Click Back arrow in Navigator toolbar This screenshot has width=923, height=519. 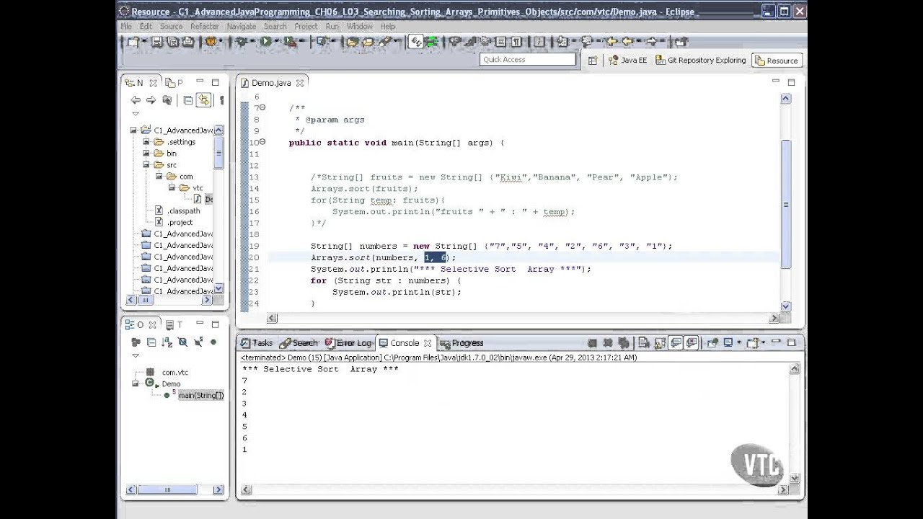point(136,100)
